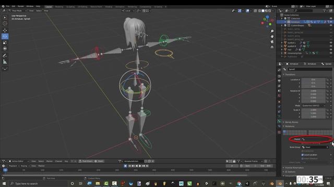Image resolution: width=334 pixels, height=187 pixels.
Task: Open the Render properties tab
Action: tap(279, 76)
